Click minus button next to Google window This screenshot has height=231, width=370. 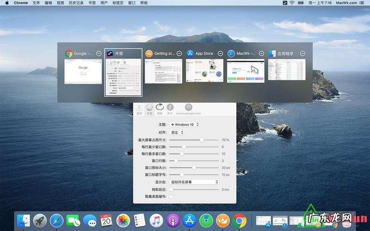(x=98, y=54)
